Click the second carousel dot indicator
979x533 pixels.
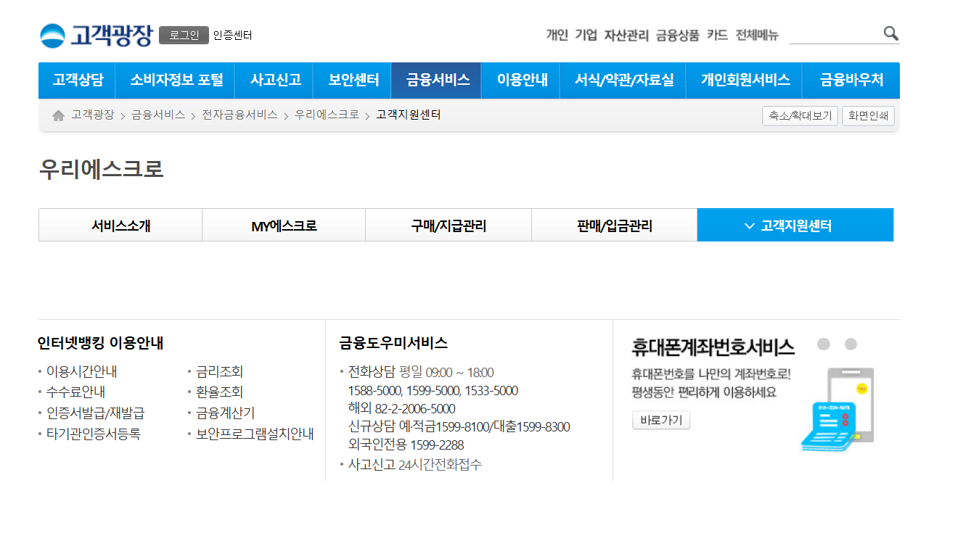pyautogui.click(x=851, y=344)
